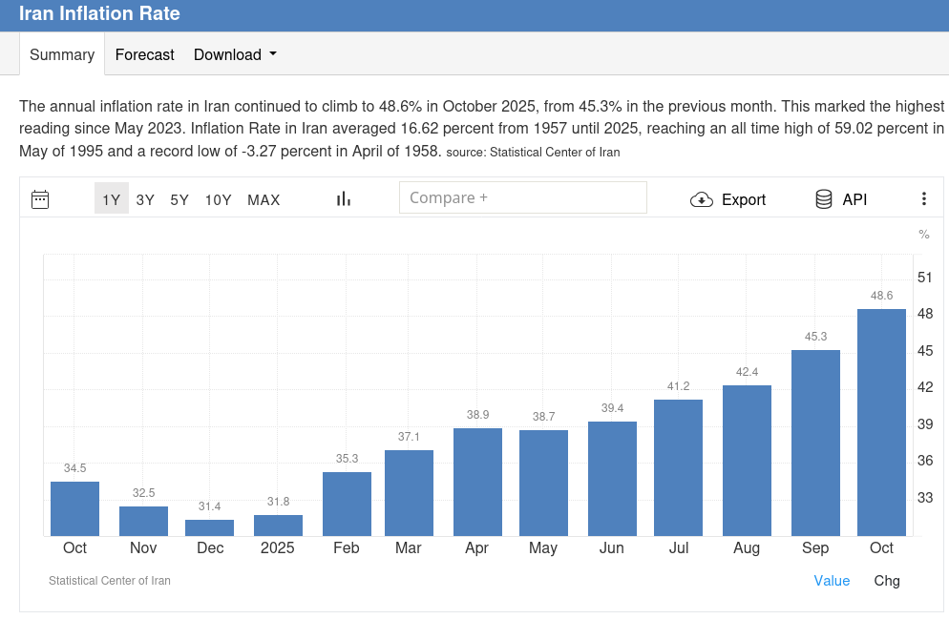
Task: Click the June bar at 39.4
Action: tap(612, 479)
